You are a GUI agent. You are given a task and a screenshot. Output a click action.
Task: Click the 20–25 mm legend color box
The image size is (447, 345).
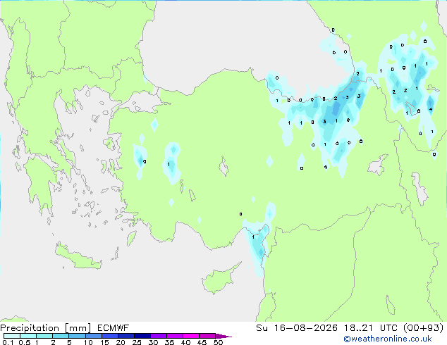(125, 336)
